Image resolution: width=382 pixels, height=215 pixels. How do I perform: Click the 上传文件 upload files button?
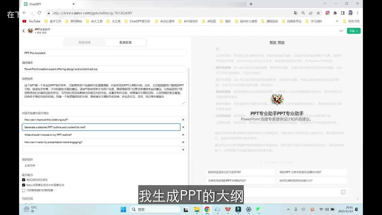click(x=30, y=165)
